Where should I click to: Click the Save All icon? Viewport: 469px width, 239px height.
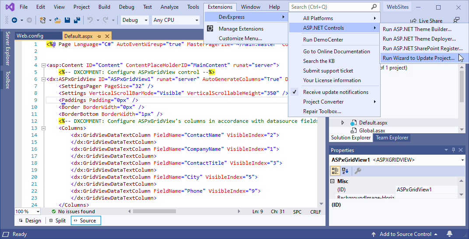point(77,20)
